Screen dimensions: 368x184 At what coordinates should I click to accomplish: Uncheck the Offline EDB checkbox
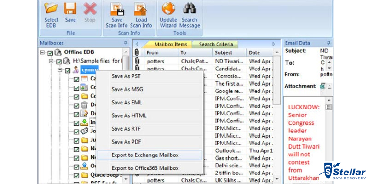51,52
